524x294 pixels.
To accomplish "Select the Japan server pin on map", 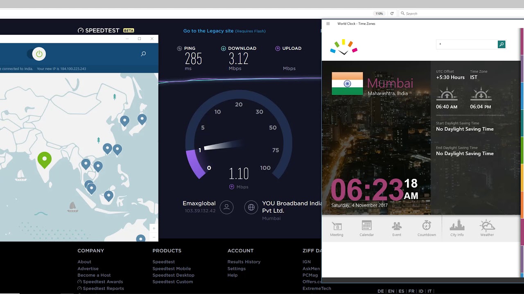I will [142, 119].
